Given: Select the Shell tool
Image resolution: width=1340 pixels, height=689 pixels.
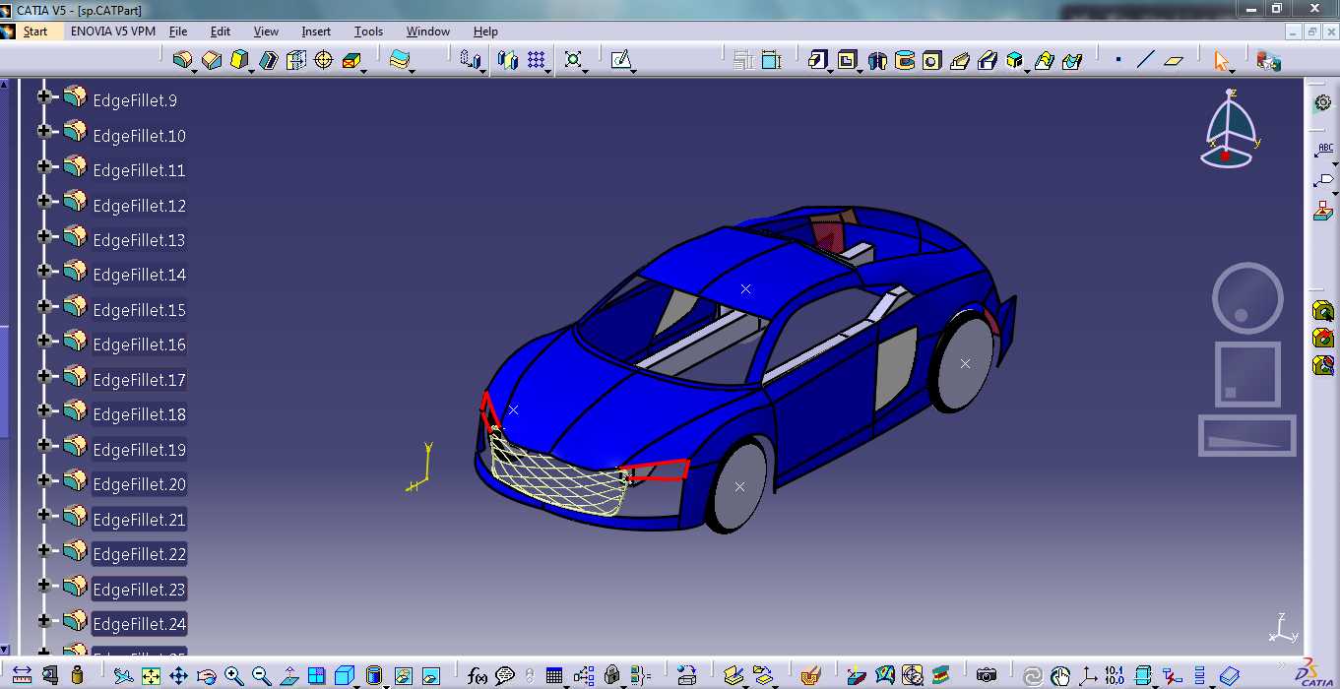Looking at the screenshot, I should click(x=268, y=60).
